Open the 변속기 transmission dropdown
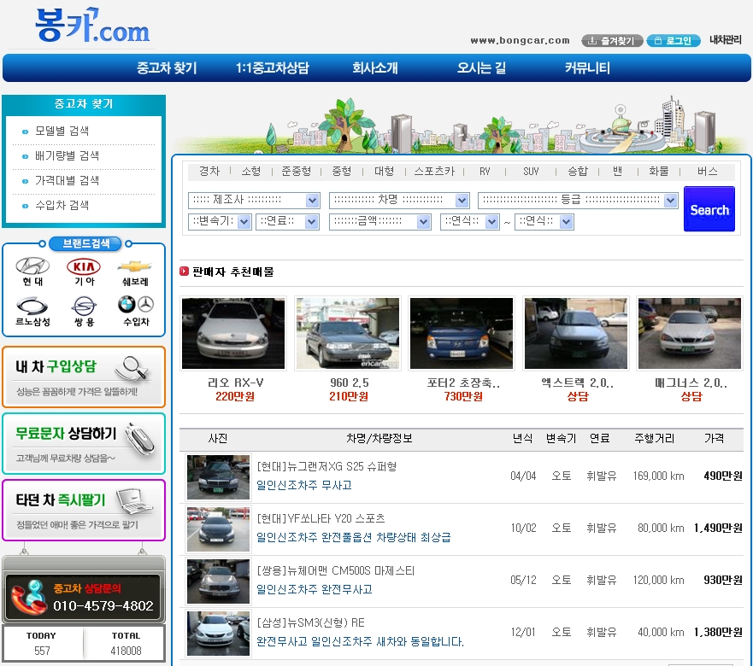 click(220, 222)
